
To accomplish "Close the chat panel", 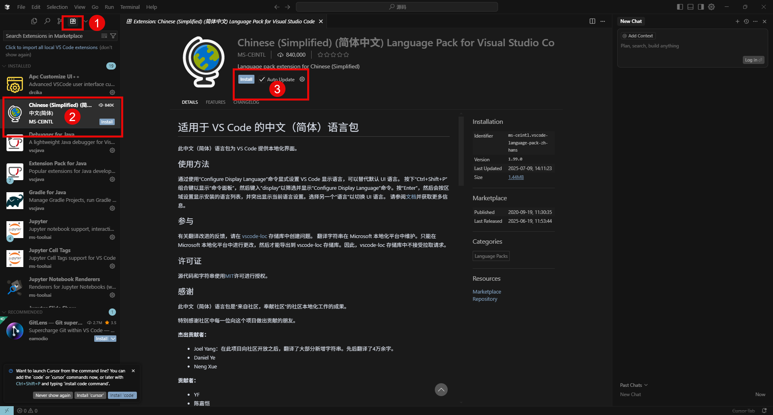I will [765, 21].
